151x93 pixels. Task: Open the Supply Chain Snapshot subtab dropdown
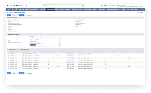coord(14,34)
